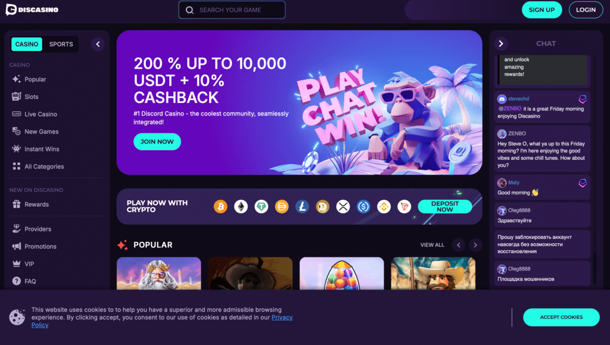Select the Dogecoin icon
The width and height of the screenshot is (610, 345).
click(322, 207)
